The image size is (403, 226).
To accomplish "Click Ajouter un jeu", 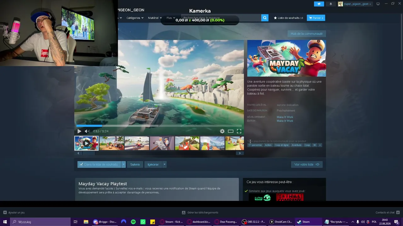I will pos(14,213).
